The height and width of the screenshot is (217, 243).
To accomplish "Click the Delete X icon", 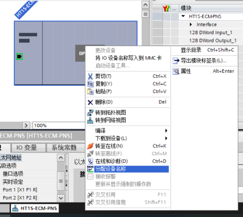I will click(90, 102).
